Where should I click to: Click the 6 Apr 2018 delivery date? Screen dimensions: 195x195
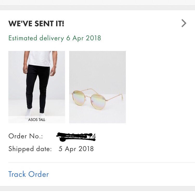pos(83,38)
